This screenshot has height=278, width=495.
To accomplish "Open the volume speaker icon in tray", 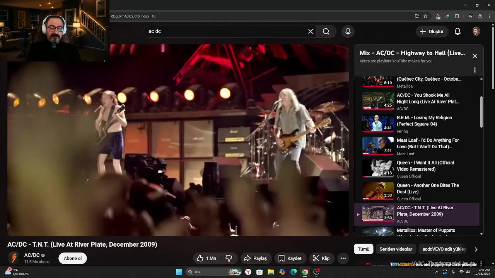I will tap(468, 272).
